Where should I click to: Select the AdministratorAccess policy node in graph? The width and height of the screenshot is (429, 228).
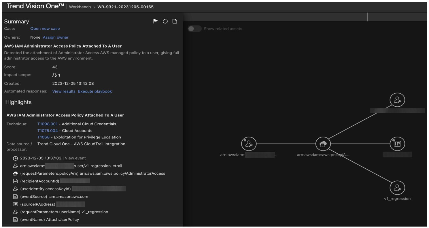323,144
